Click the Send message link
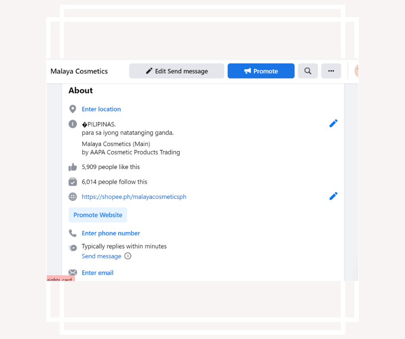This screenshot has height=339, width=405. coord(101,256)
